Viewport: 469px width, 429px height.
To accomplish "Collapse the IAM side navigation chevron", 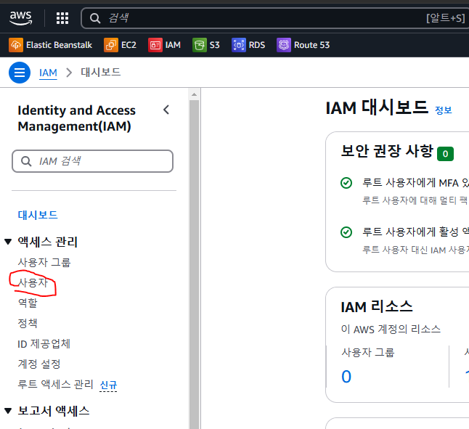I will 166,110.
